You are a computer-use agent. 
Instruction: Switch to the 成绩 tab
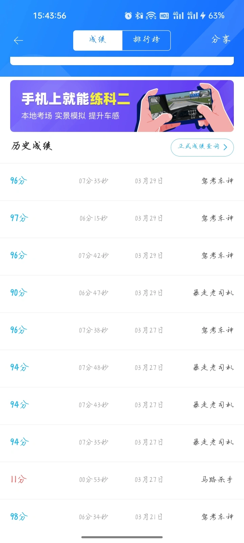pyautogui.click(x=98, y=40)
